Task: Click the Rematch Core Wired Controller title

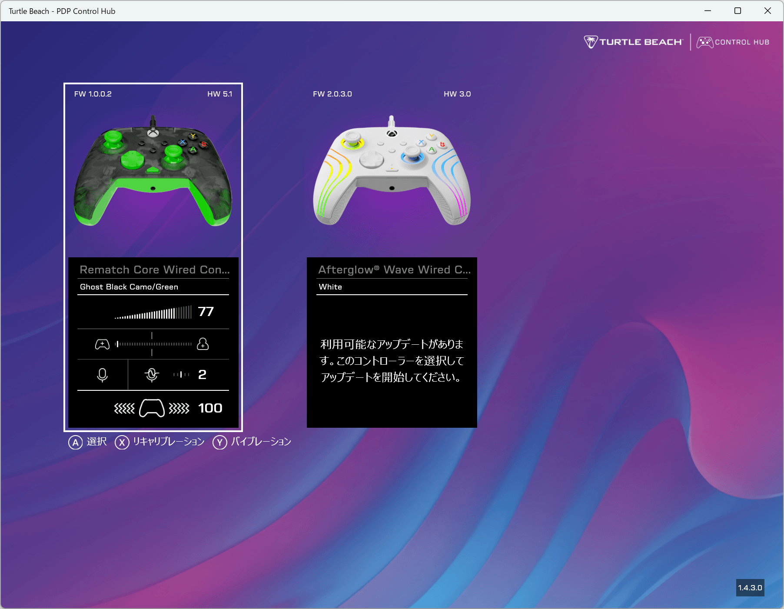Action: (x=154, y=270)
